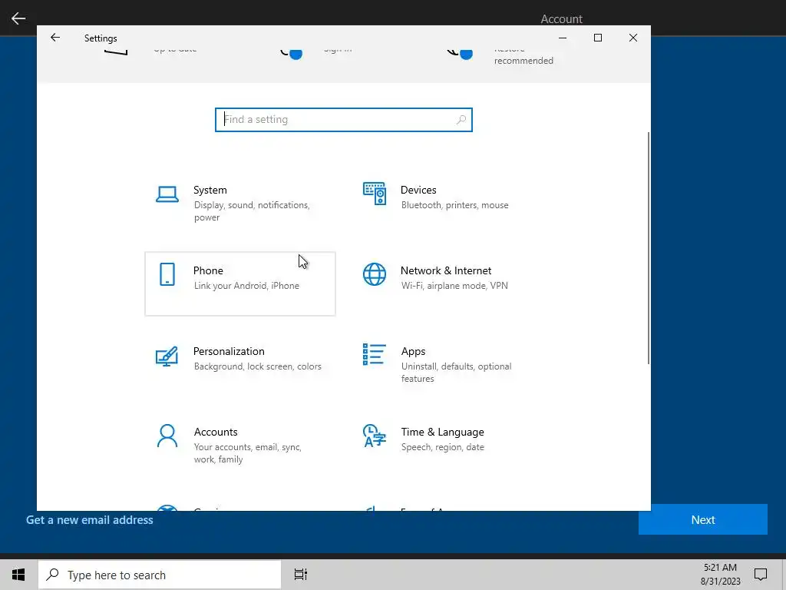The width and height of the screenshot is (786, 590).
Task: Minimize the Settings window
Action: [563, 38]
